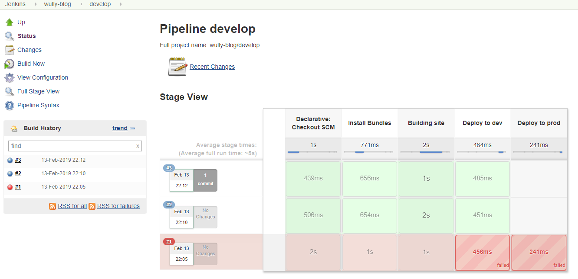Open the dropdown arrow after Jenkins breadcrumb
578x279 pixels.
(x=35, y=4)
